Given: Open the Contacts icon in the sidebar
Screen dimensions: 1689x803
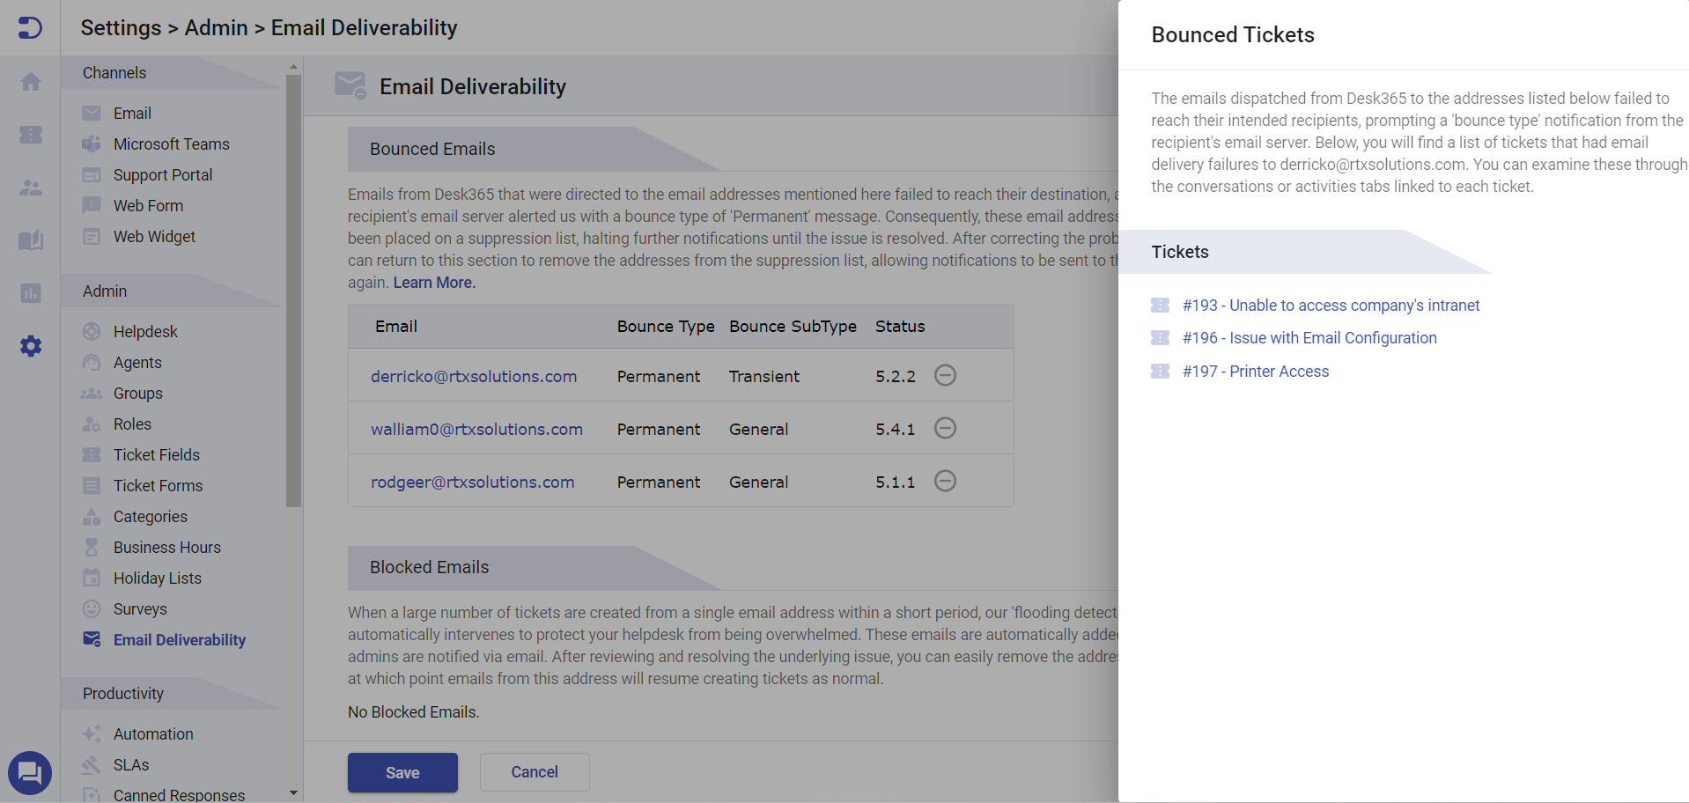Looking at the screenshot, I should tap(30, 188).
